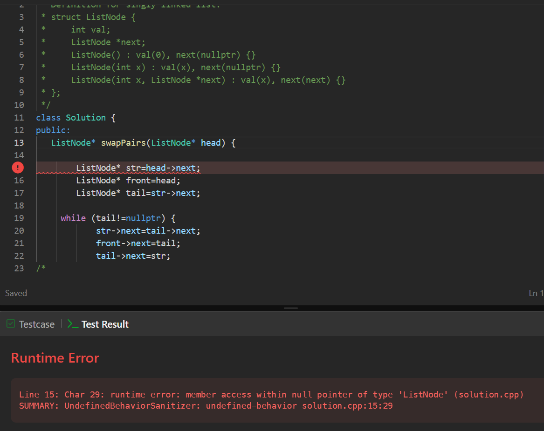The height and width of the screenshot is (431, 544).
Task: Click the UndefinedBehaviorSanitizer summary line
Action: coord(206,405)
